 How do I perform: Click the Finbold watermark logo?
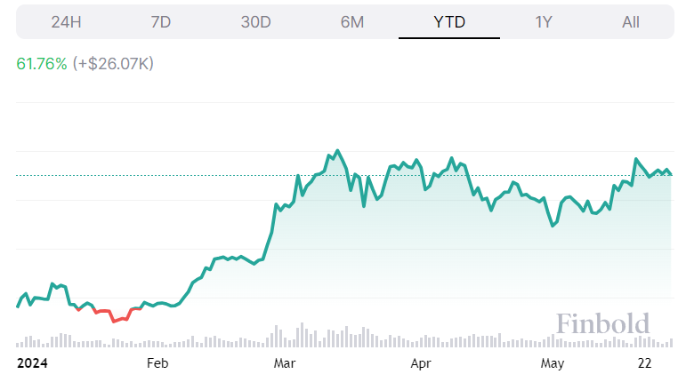[603, 322]
